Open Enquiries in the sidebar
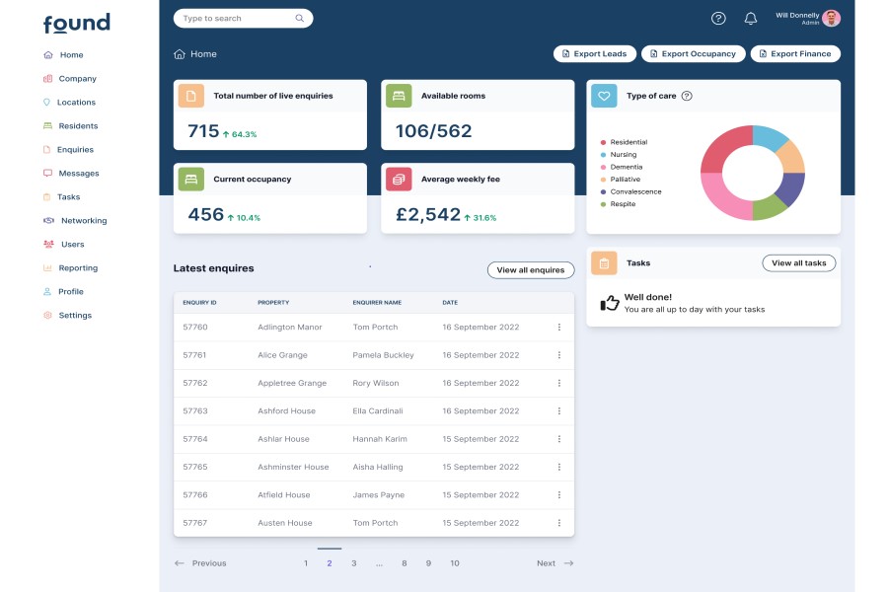This screenshot has height=592, width=888. [68, 150]
